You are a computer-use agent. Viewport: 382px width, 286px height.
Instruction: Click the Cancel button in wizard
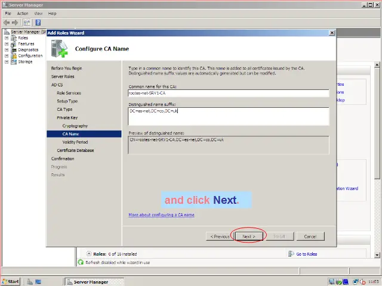click(310, 237)
